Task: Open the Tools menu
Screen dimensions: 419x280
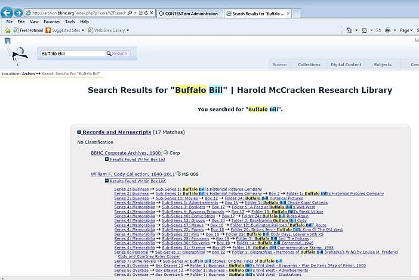Action: pyautogui.click(x=70, y=22)
